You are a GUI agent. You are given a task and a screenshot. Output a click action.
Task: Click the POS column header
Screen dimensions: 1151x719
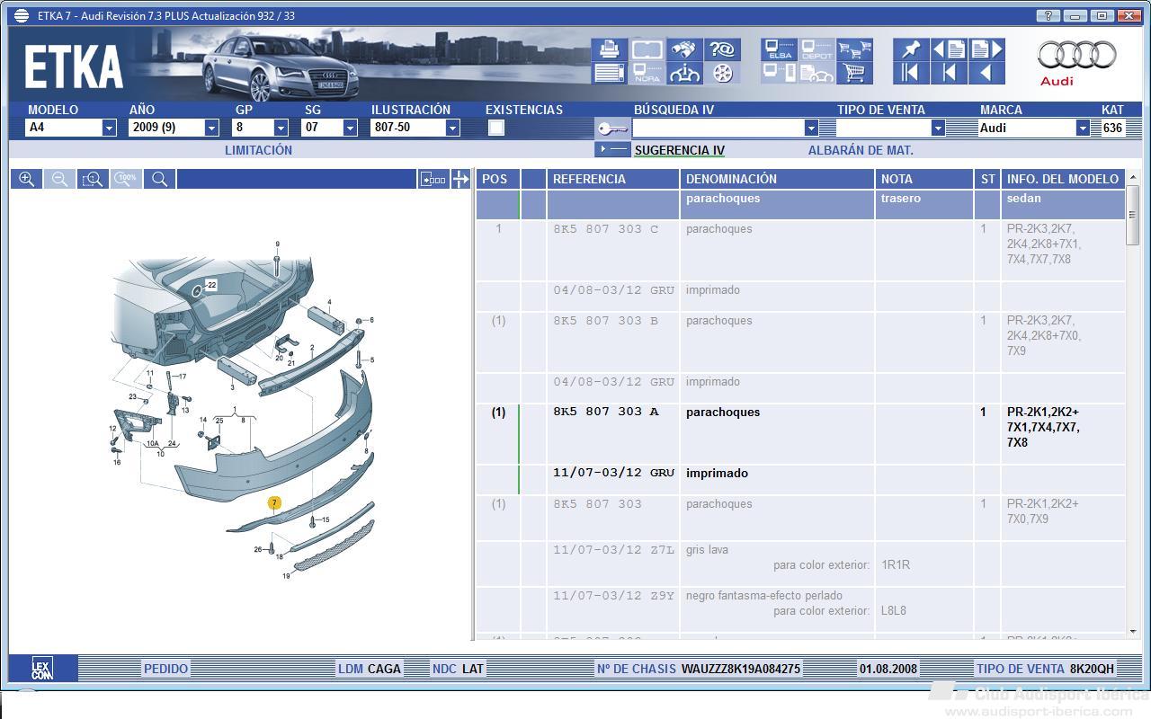click(497, 179)
